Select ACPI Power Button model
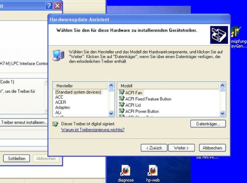This screenshot has width=247, height=183. pyautogui.click(x=142, y=111)
